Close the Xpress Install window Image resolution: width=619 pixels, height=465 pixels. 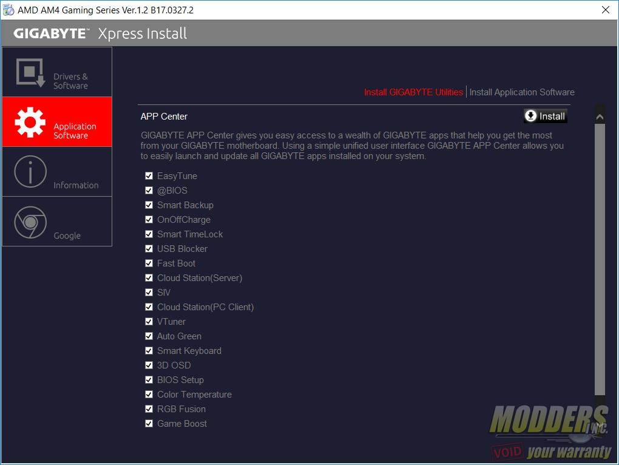pyautogui.click(x=606, y=10)
